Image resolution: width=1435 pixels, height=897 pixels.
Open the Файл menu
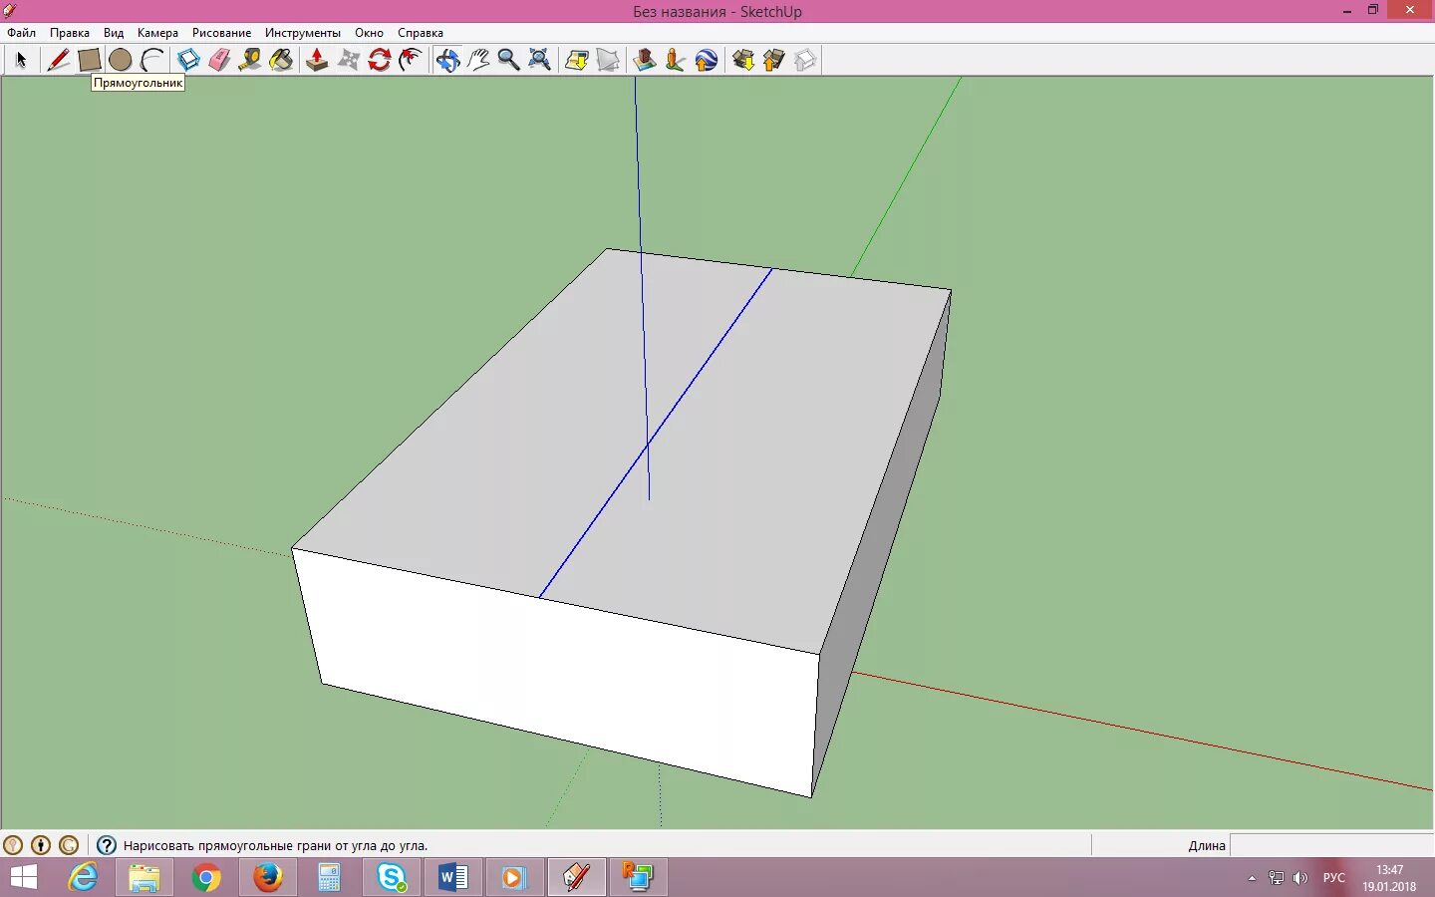21,33
